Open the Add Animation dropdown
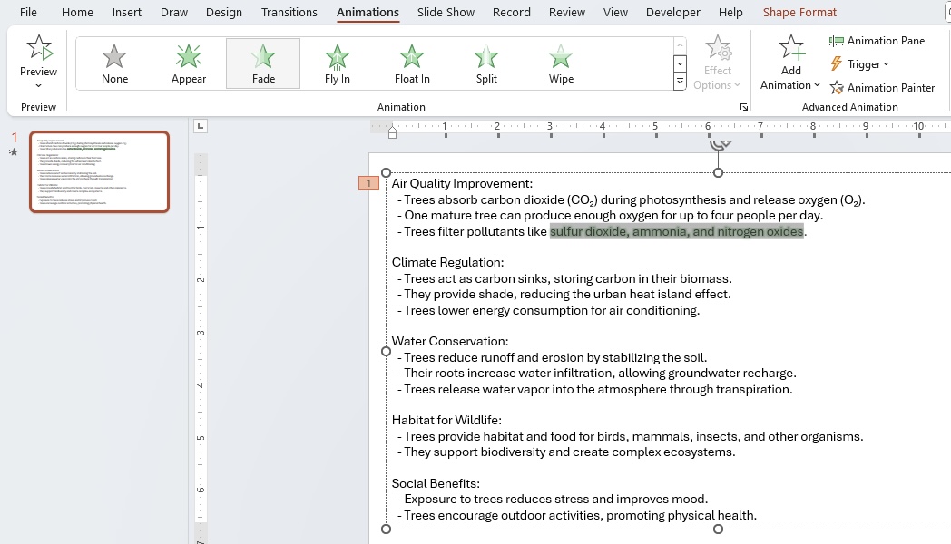Viewport: 951px width, 544px height. click(x=790, y=63)
